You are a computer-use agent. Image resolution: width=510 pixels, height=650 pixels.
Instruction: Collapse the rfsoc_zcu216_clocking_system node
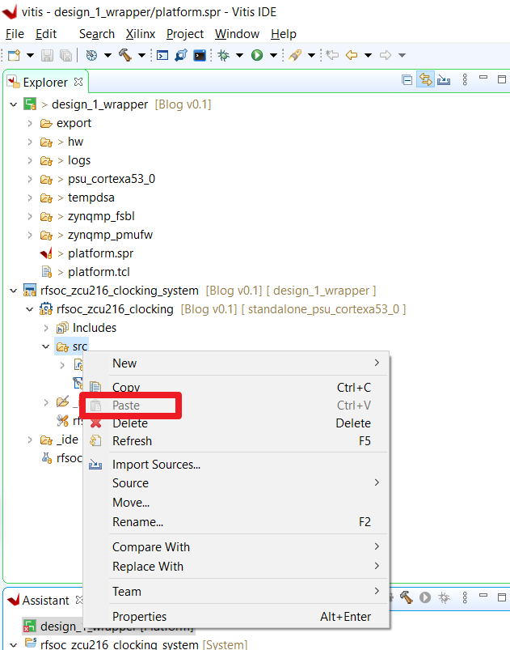pos(13,291)
